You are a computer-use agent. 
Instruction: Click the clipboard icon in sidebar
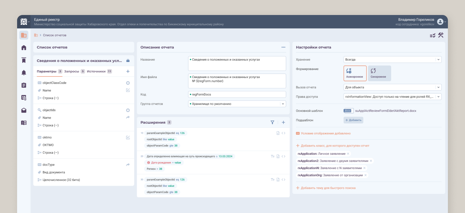click(24, 85)
